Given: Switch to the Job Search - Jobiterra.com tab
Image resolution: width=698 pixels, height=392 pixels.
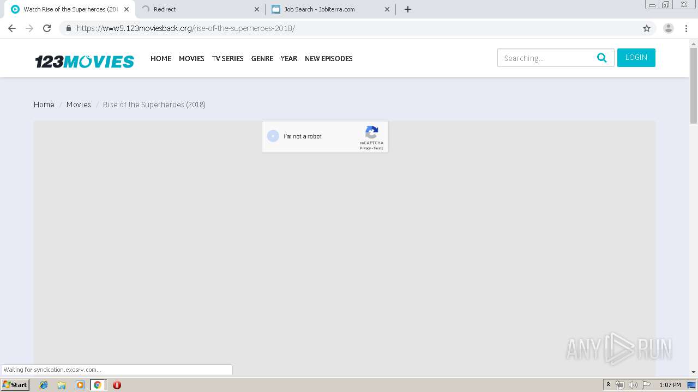Looking at the screenshot, I should pyautogui.click(x=330, y=9).
